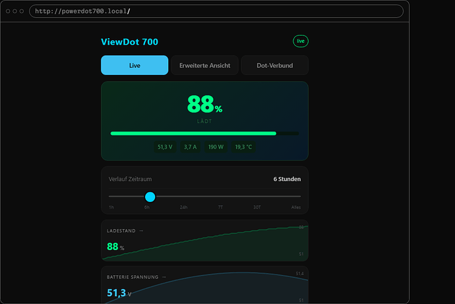Click the 88 % Ladestand value
Image resolution: width=455 pixels, height=304 pixels.
click(115, 247)
